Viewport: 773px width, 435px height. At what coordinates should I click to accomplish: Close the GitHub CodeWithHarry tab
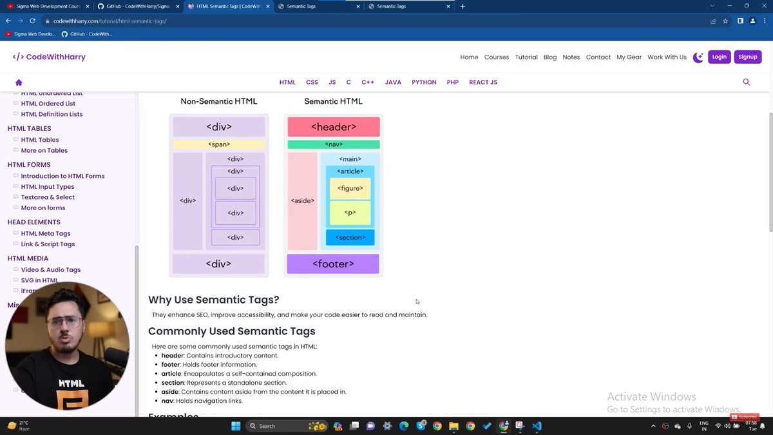tap(177, 6)
